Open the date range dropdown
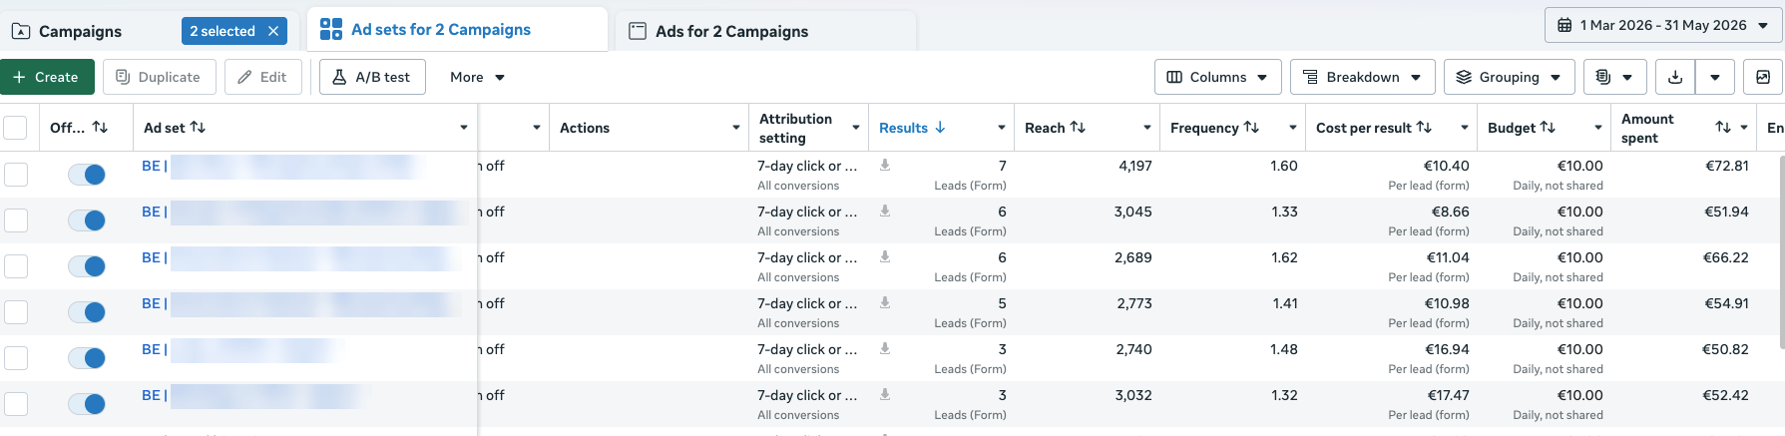Screen dimensions: 1785x436 coord(1662,25)
